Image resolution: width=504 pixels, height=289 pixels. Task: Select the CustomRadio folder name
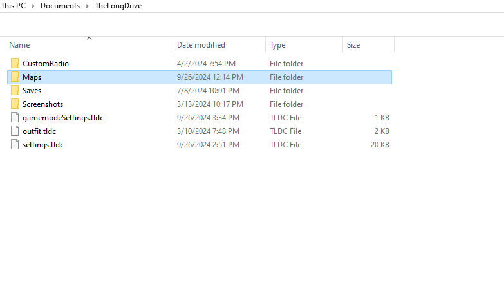coord(46,64)
